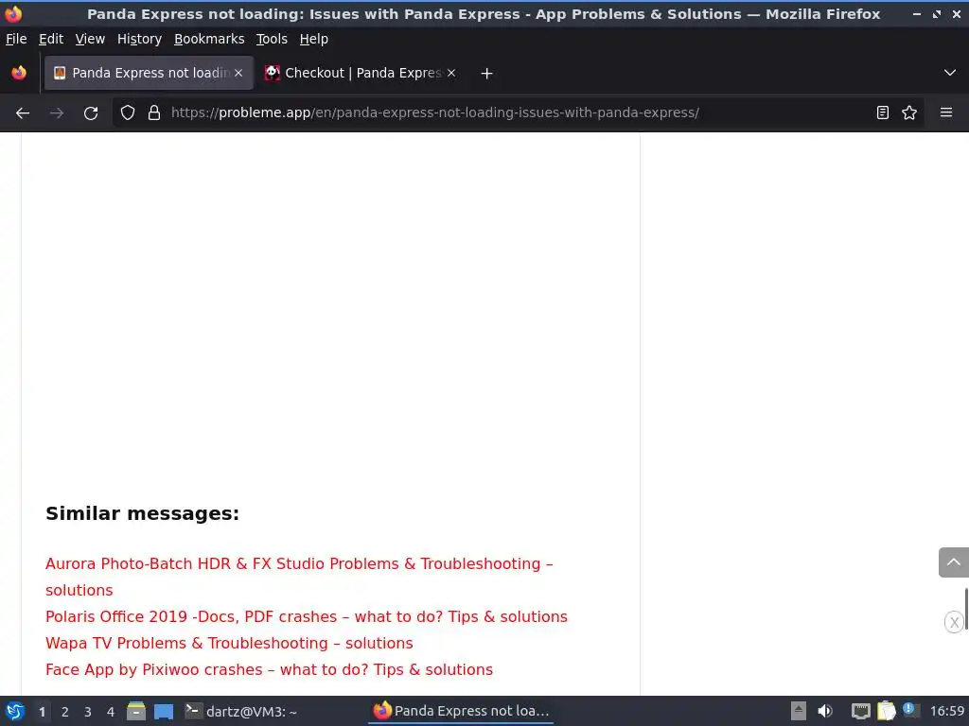Switch to workspace 4
The height and width of the screenshot is (726, 969).
[x=111, y=712]
